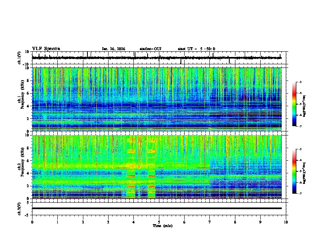The image size is (322, 249).
Task: Click the '8' kHz tick on ch.1 frequency axis
Action: (28, 81)
